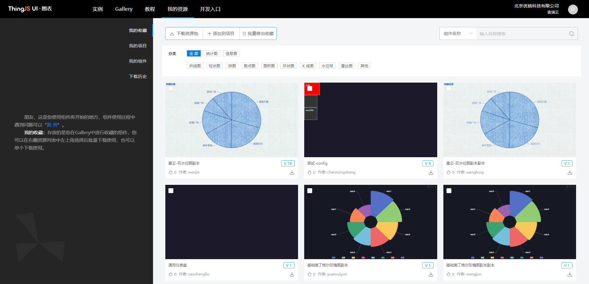
Task: Open the 星云-双水位图副本 pie chart thumbnail by wenjie
Action: (232, 120)
